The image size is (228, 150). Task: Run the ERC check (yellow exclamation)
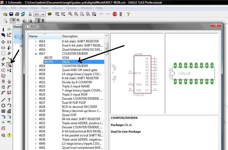point(9,135)
